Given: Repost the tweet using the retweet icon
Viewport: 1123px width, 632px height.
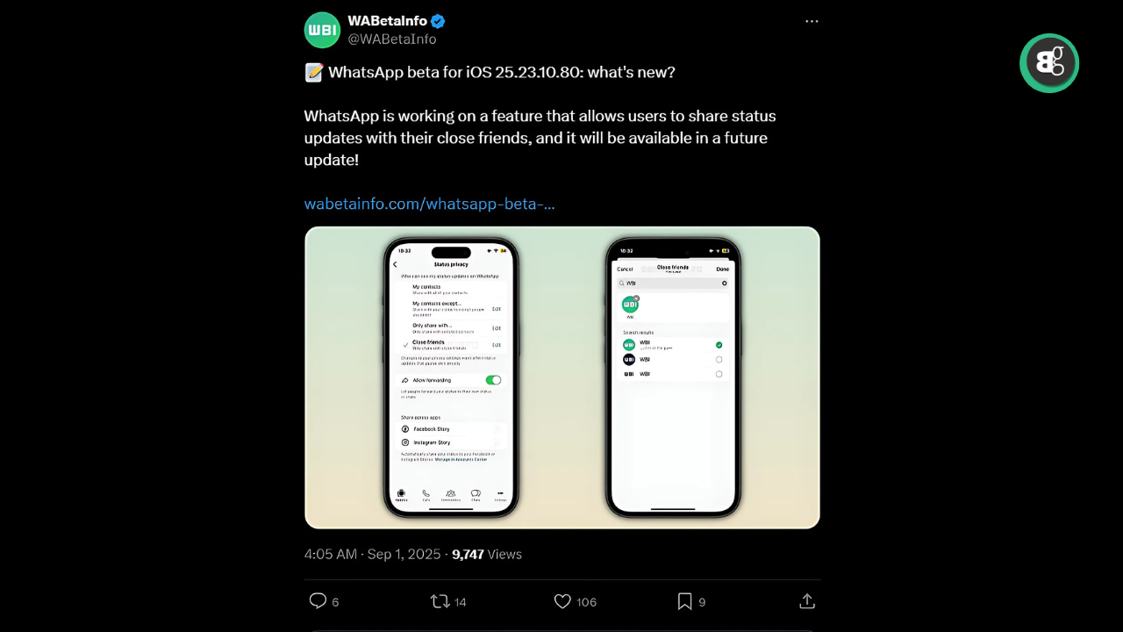Looking at the screenshot, I should (440, 601).
